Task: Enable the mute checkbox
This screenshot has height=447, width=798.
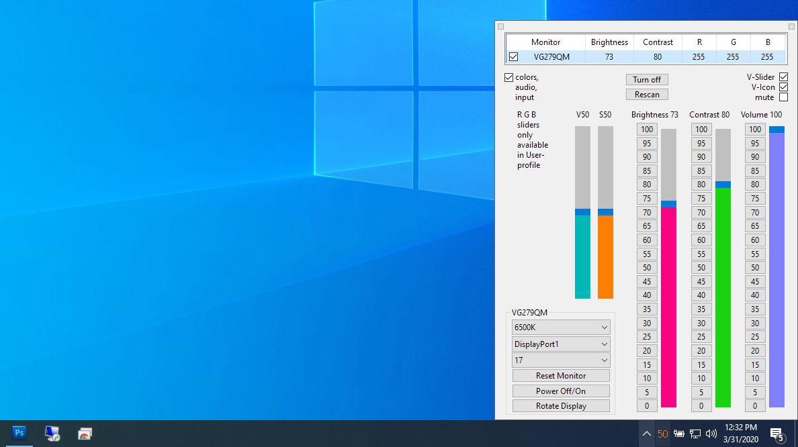Action: tap(783, 97)
